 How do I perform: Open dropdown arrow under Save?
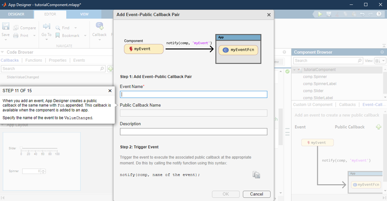(6, 40)
